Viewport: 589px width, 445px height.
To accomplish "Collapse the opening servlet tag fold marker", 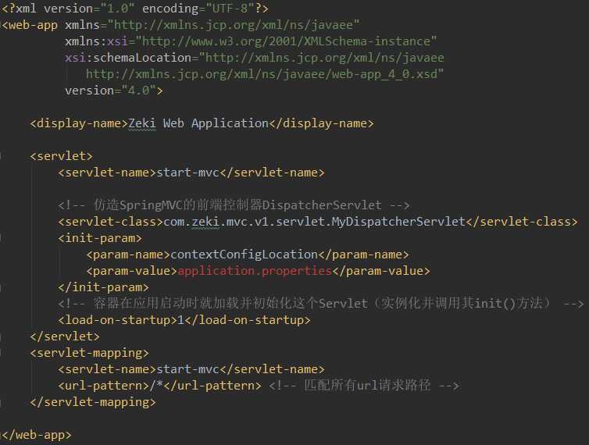I will coord(1,156).
